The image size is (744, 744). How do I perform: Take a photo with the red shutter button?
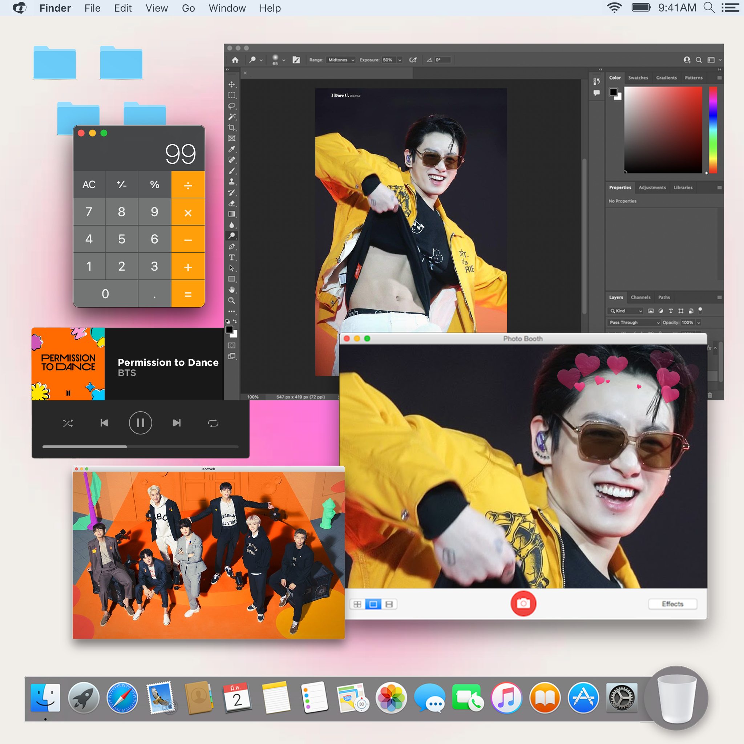tap(523, 604)
